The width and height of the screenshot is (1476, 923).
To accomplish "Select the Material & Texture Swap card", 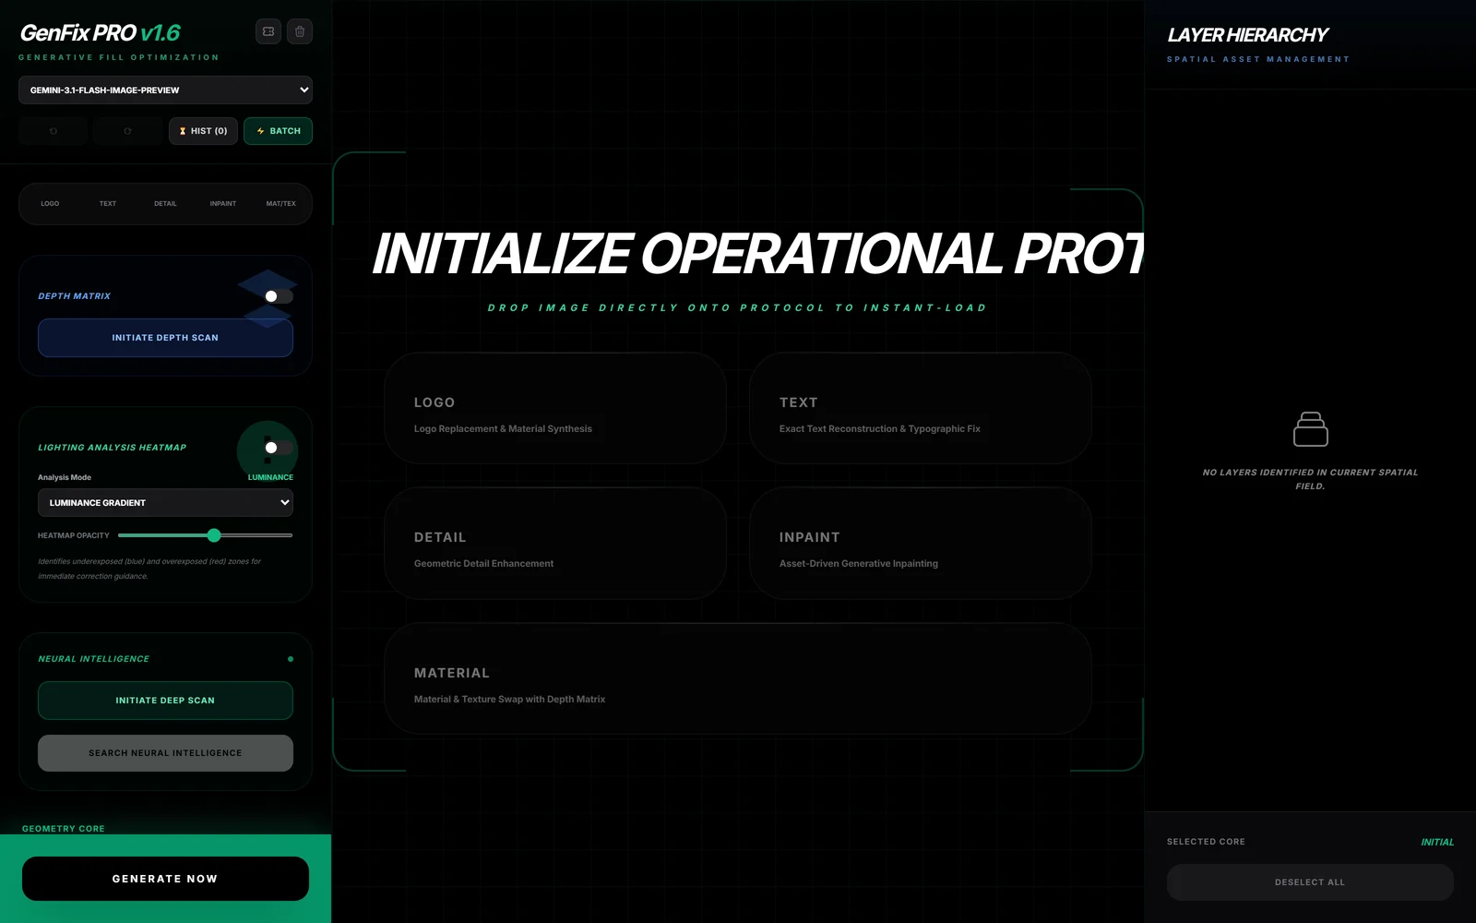I will pos(738,678).
